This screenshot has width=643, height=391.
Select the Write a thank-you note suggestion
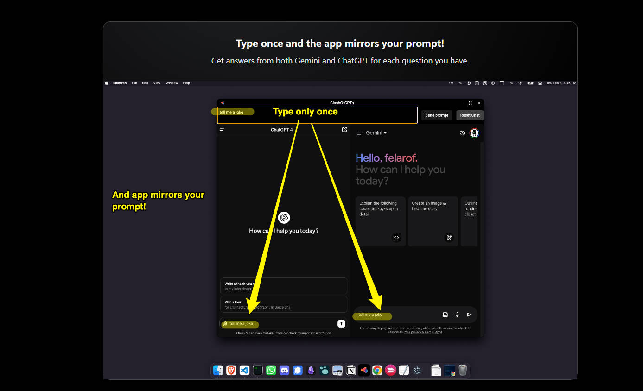(x=284, y=286)
